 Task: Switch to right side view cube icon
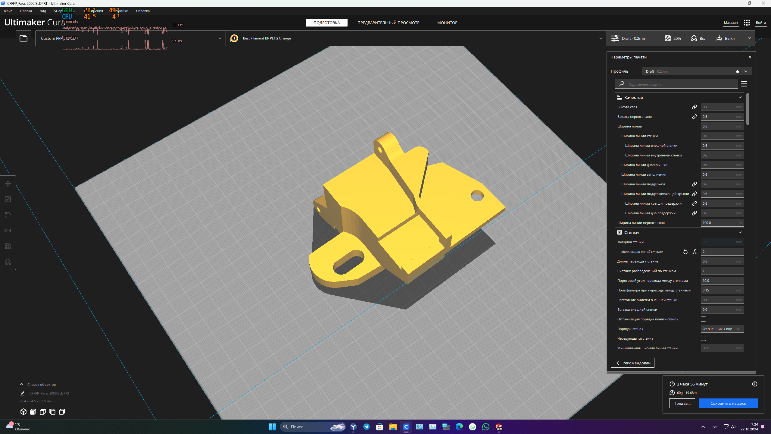[62, 412]
